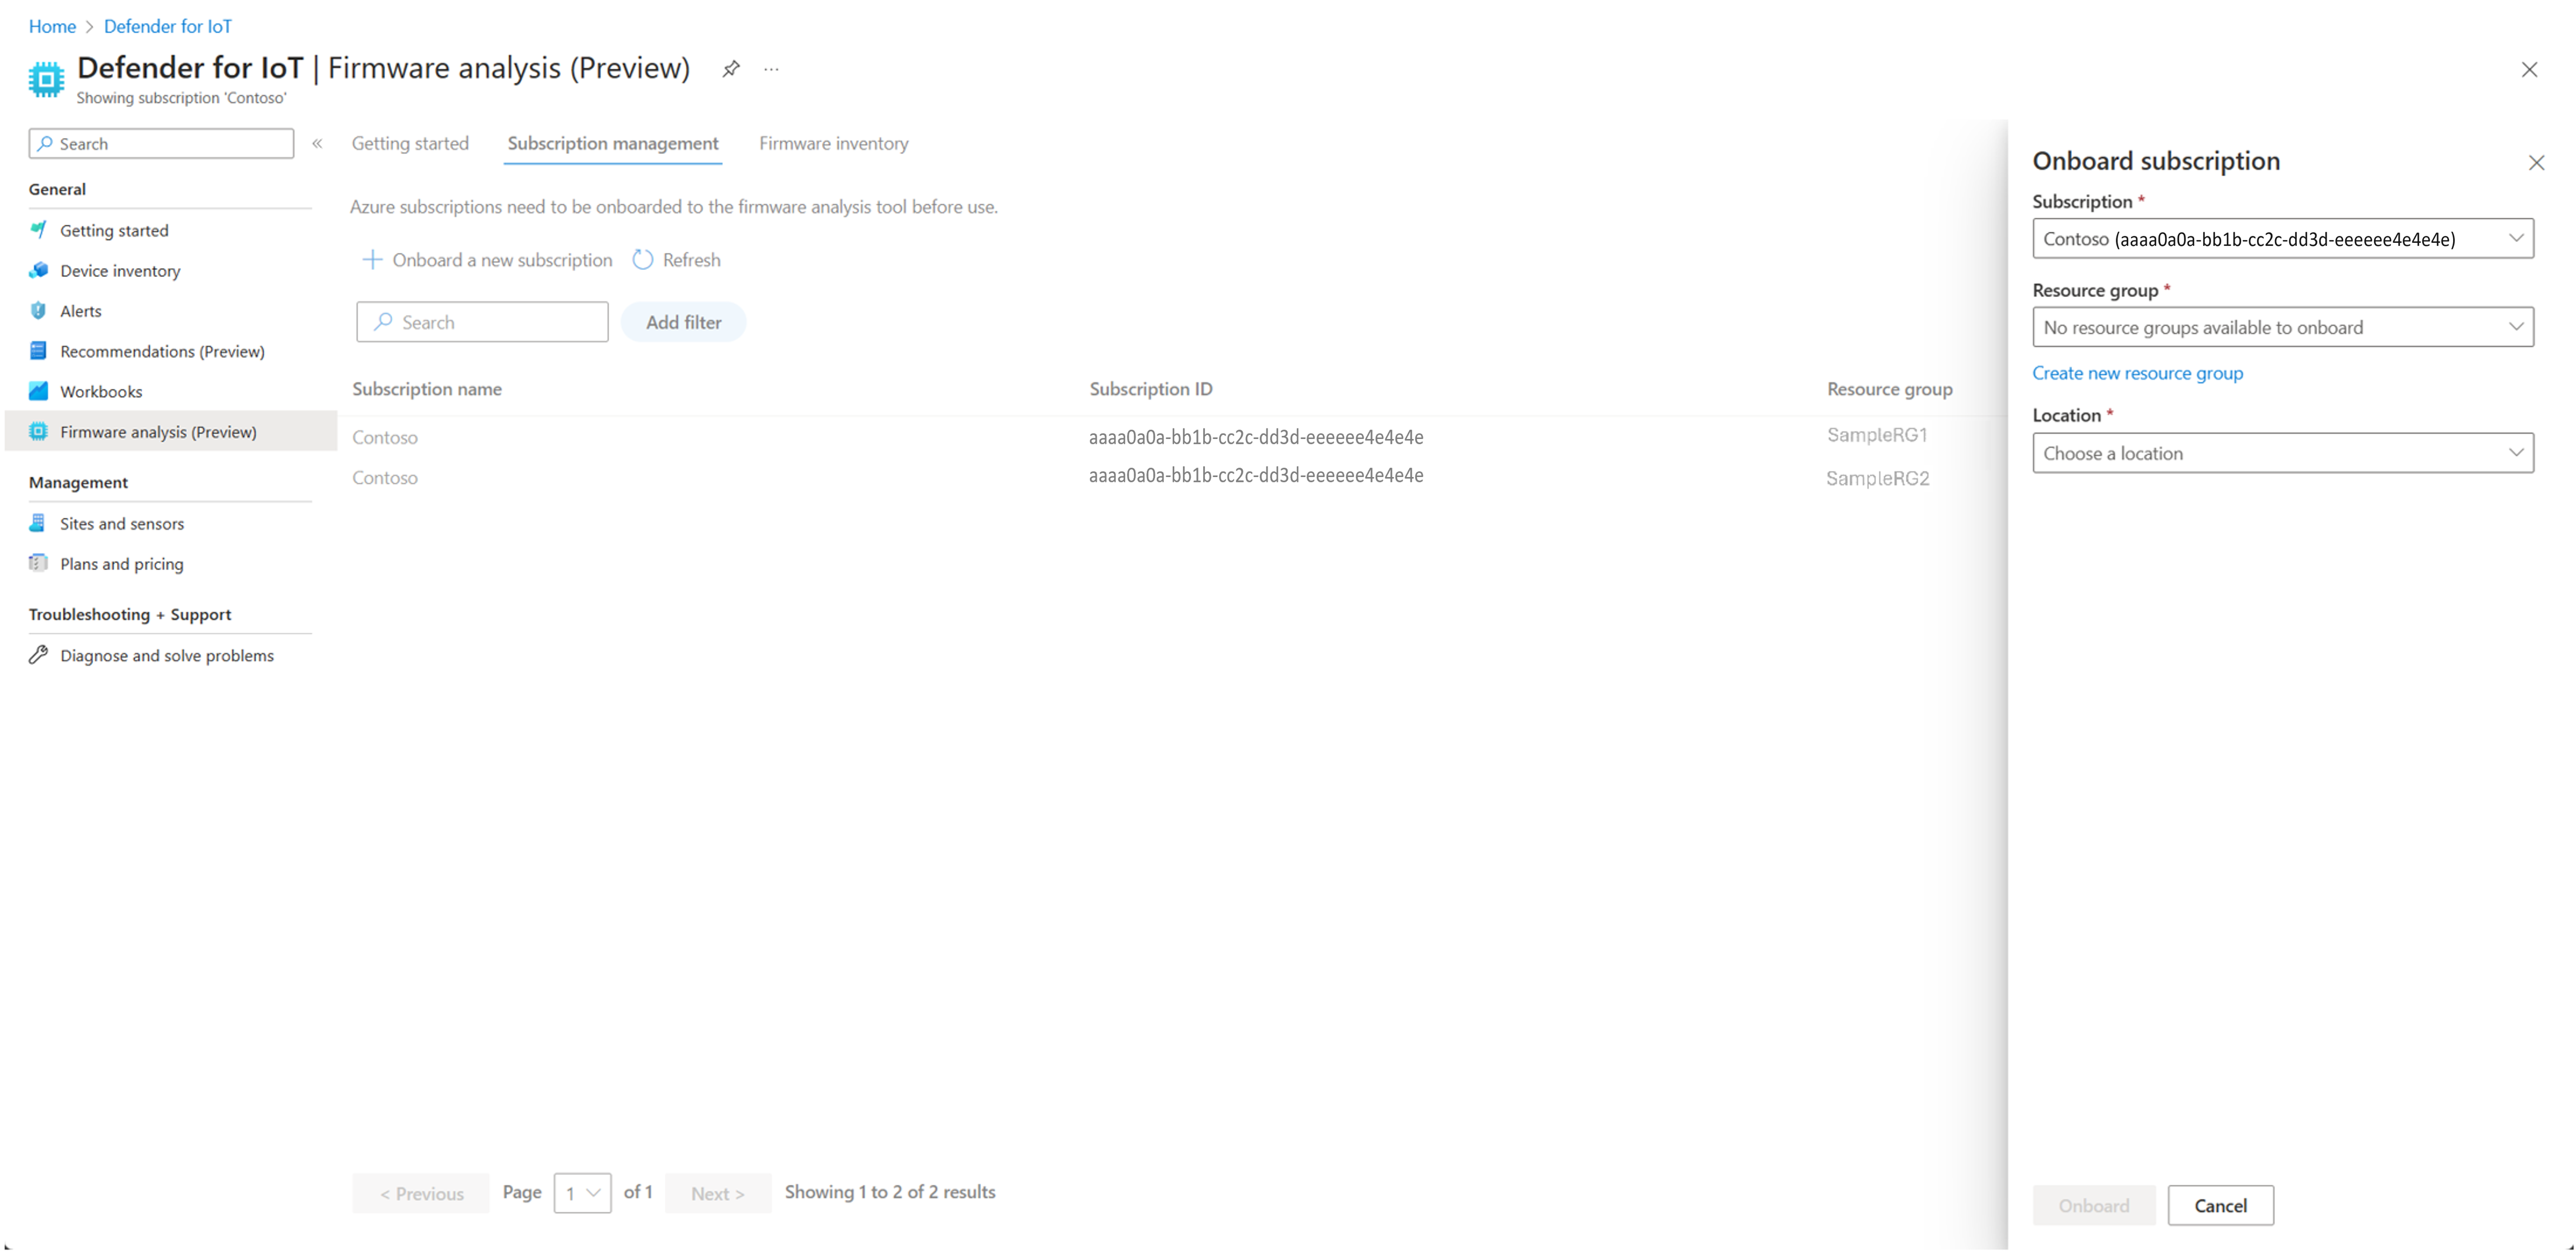Click the Diagnose and solve problems wrench icon

pos(39,655)
